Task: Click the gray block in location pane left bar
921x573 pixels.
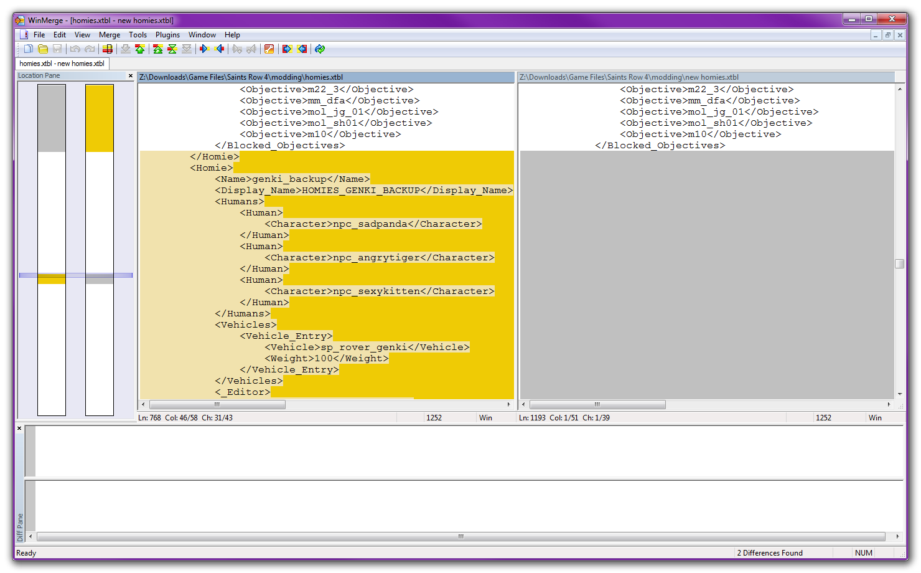Action: pyautogui.click(x=52, y=118)
